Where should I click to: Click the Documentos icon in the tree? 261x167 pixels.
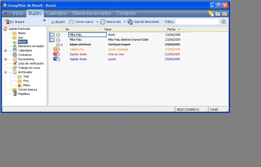pyautogui.click(x=15, y=59)
